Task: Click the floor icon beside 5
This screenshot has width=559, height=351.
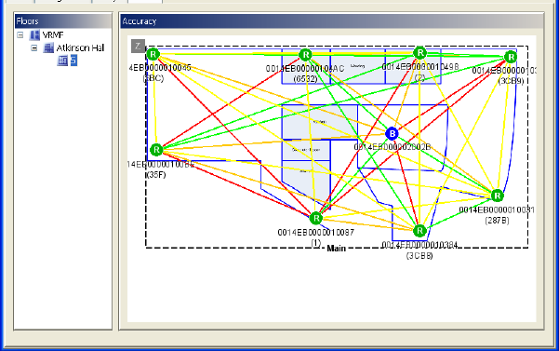Action: (x=62, y=61)
